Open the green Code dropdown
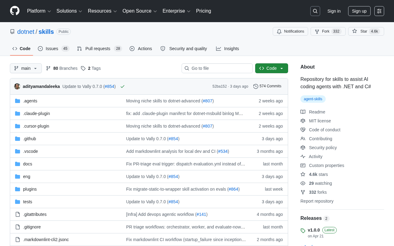 [271, 68]
